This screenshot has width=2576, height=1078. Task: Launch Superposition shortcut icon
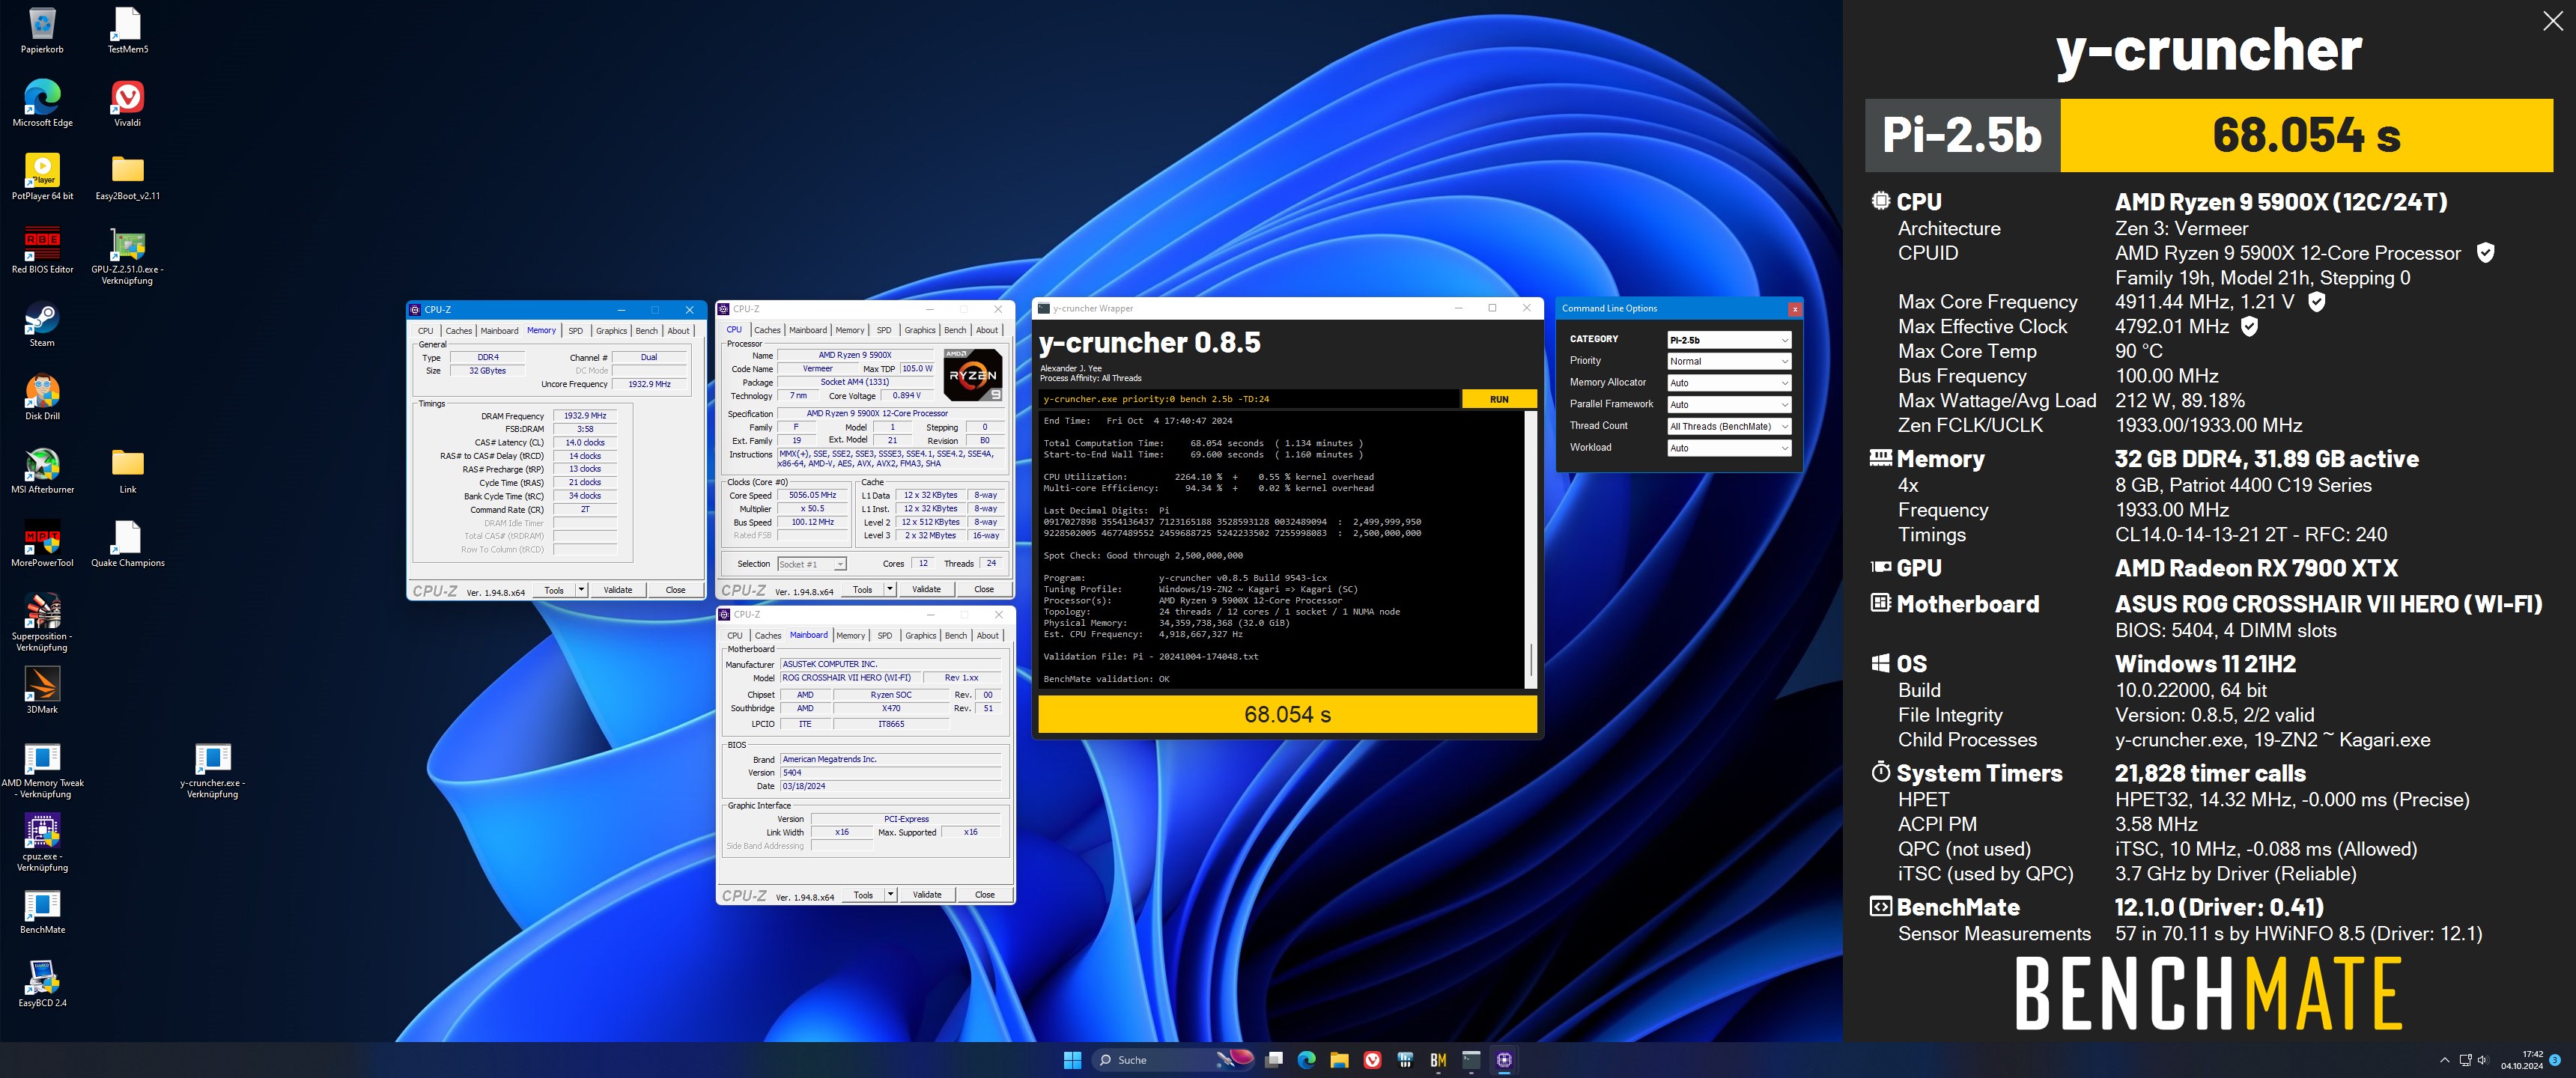42,622
